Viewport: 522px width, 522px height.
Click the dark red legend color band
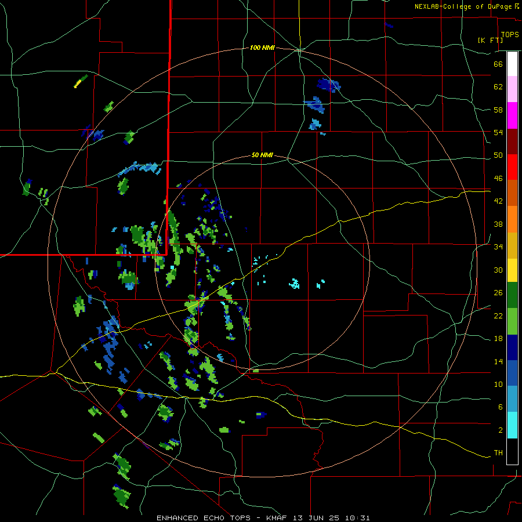[512, 142]
